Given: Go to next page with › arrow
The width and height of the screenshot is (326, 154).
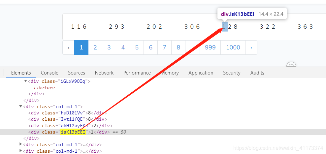Looking at the screenshot, I should 251,47.
